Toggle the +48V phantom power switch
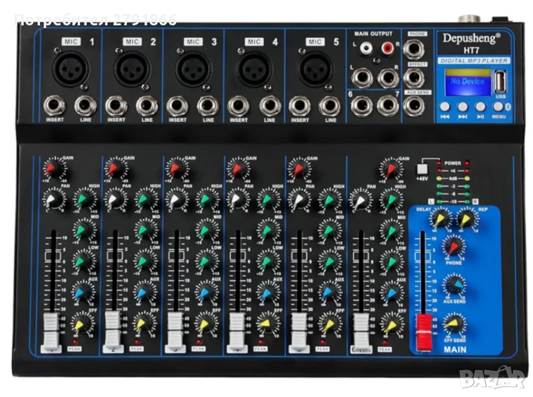This screenshot has width=533, height=397. [420, 169]
